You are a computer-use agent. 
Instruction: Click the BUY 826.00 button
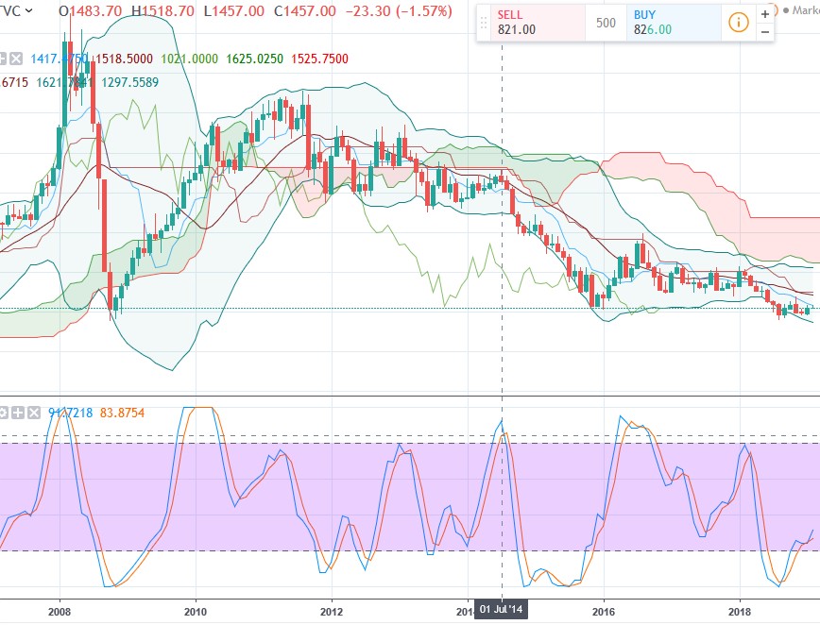[674, 23]
